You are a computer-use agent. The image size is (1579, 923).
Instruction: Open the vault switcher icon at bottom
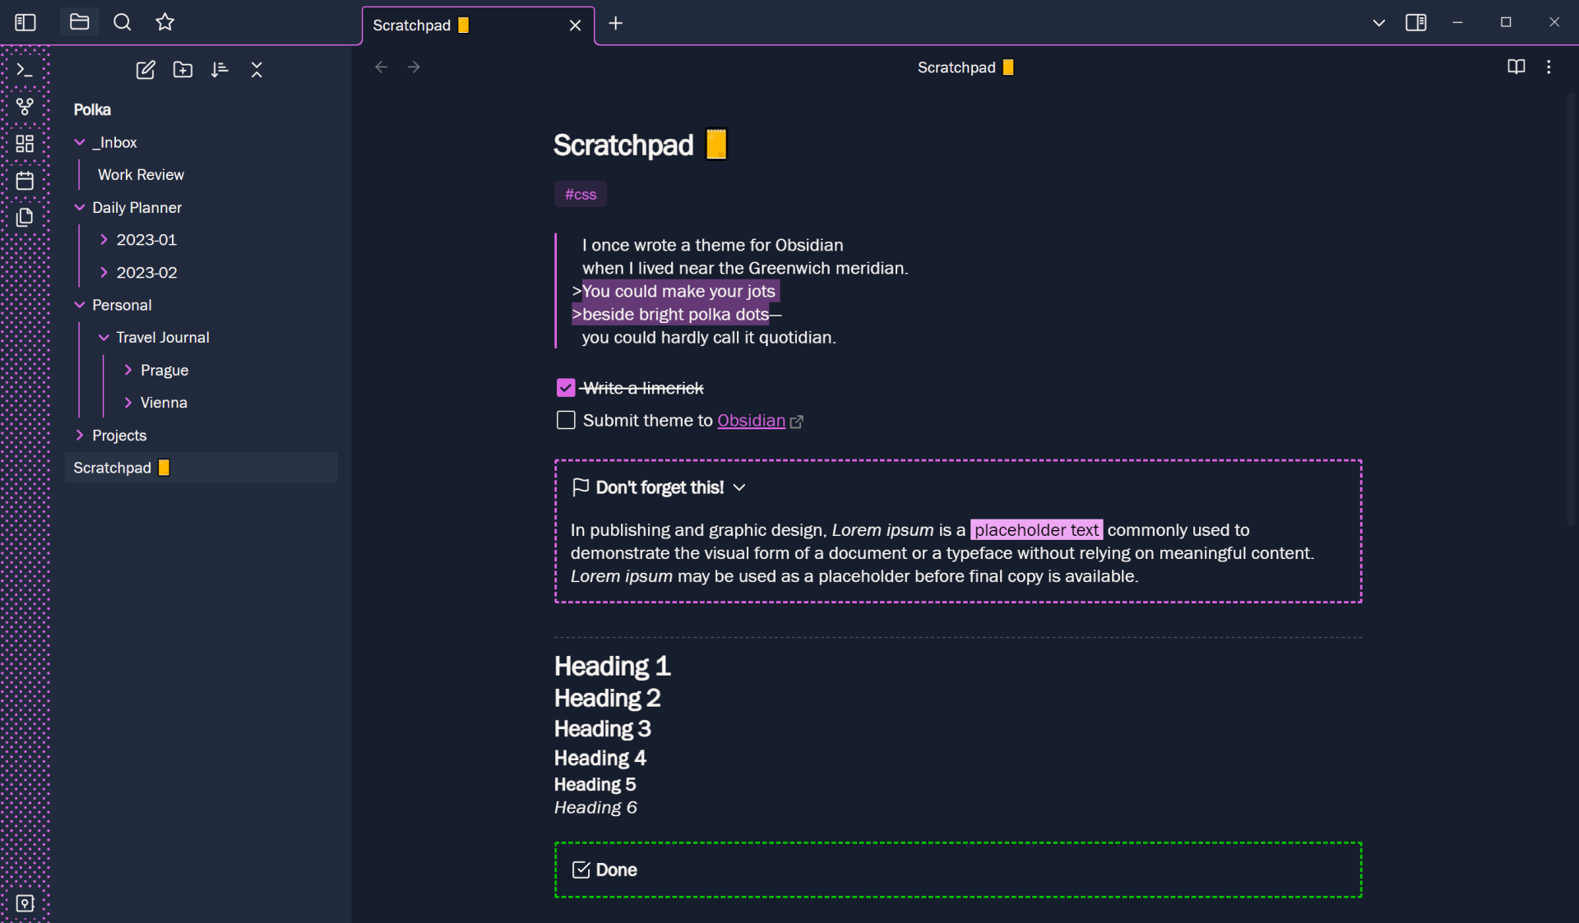point(25,903)
